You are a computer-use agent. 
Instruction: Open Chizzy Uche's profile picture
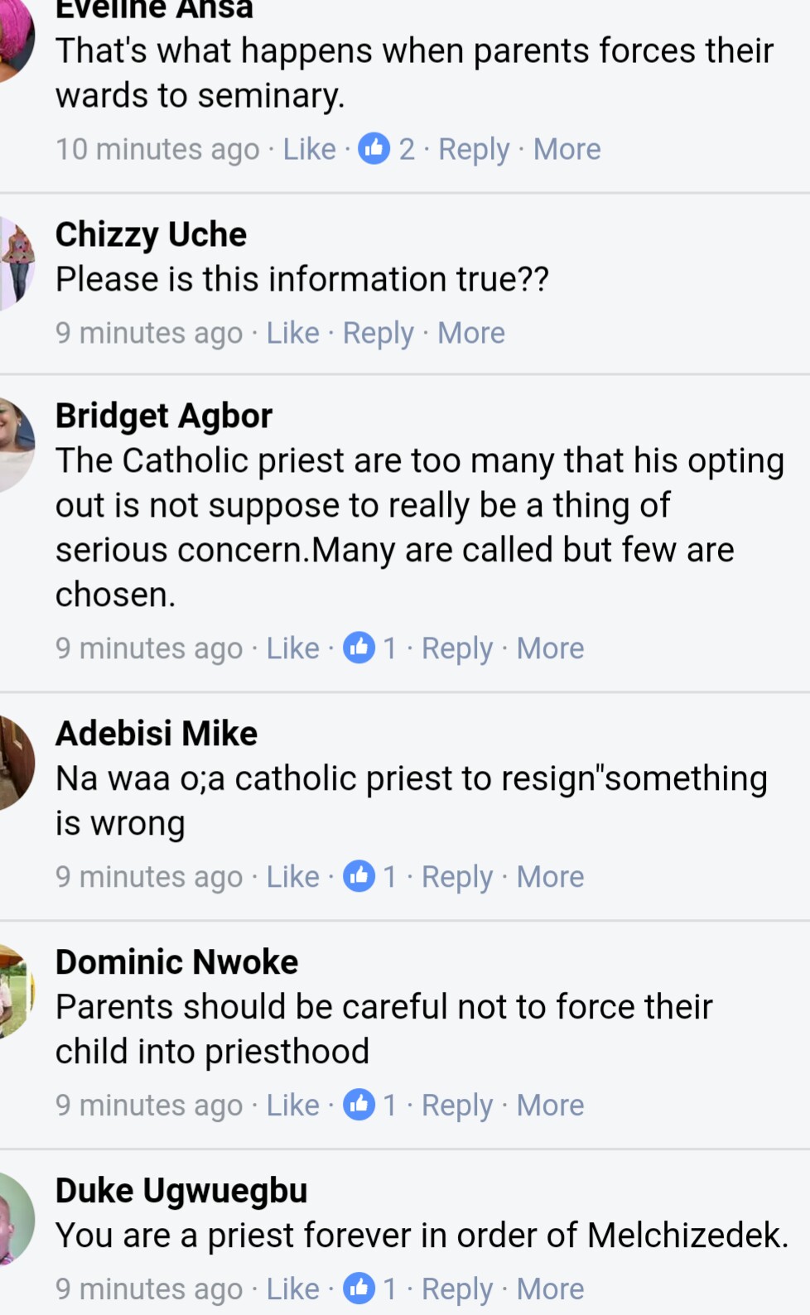tap(17, 262)
